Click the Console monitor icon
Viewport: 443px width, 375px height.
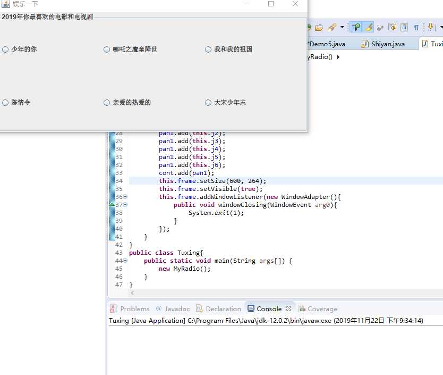pos(251,308)
